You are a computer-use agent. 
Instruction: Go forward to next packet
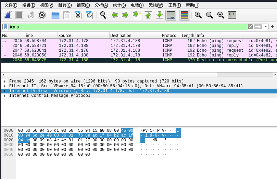coord(126,15)
